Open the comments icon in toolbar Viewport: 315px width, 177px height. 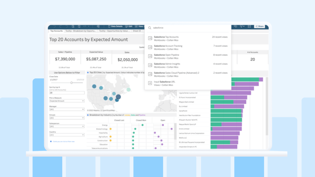point(235,26)
